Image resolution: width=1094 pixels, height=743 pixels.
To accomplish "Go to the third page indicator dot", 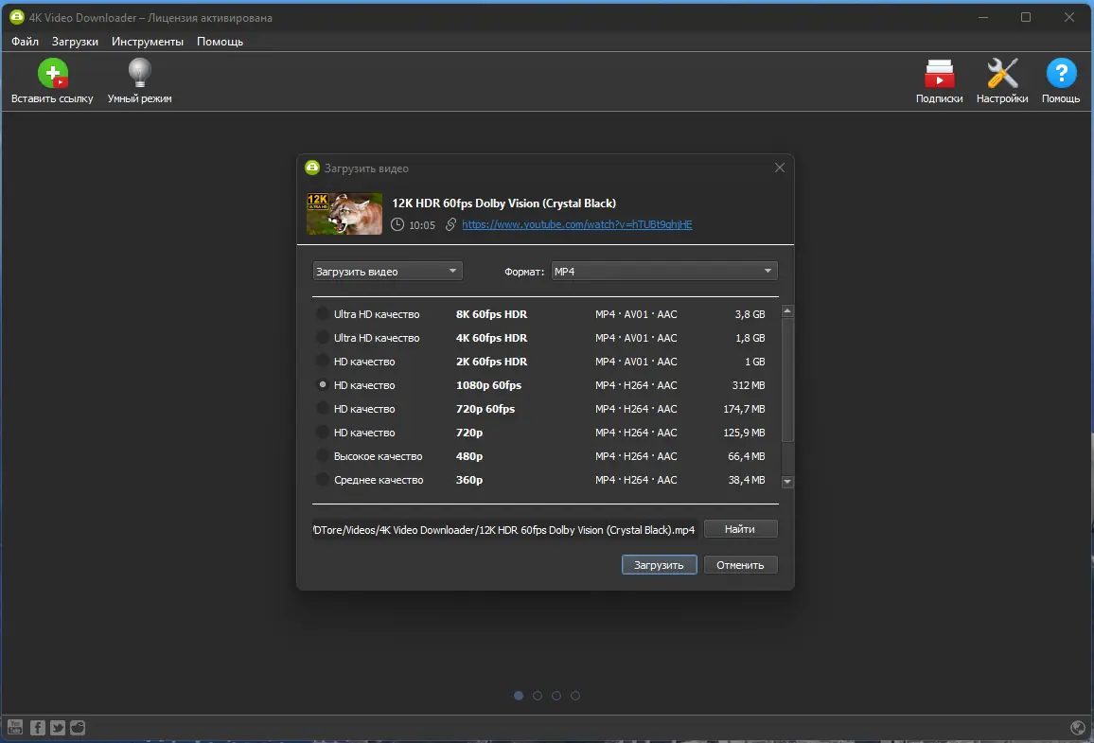I will (x=556, y=696).
